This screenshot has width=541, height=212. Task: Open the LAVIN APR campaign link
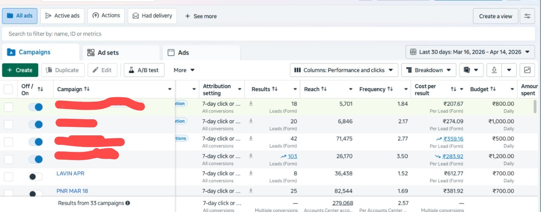(x=70, y=173)
